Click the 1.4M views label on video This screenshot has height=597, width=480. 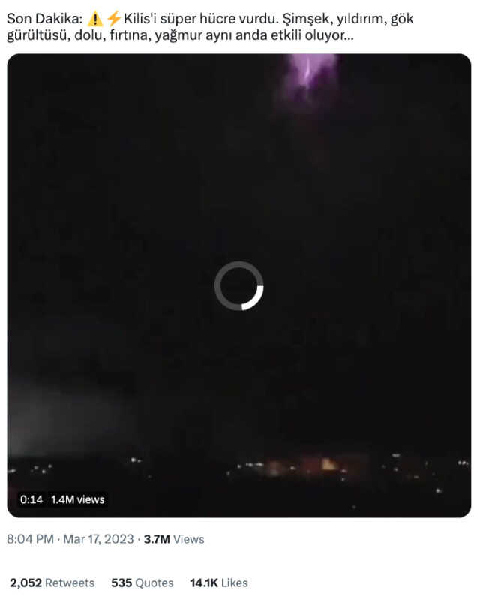(x=77, y=499)
